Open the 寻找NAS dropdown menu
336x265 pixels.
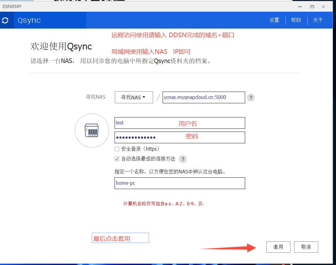tap(134, 97)
